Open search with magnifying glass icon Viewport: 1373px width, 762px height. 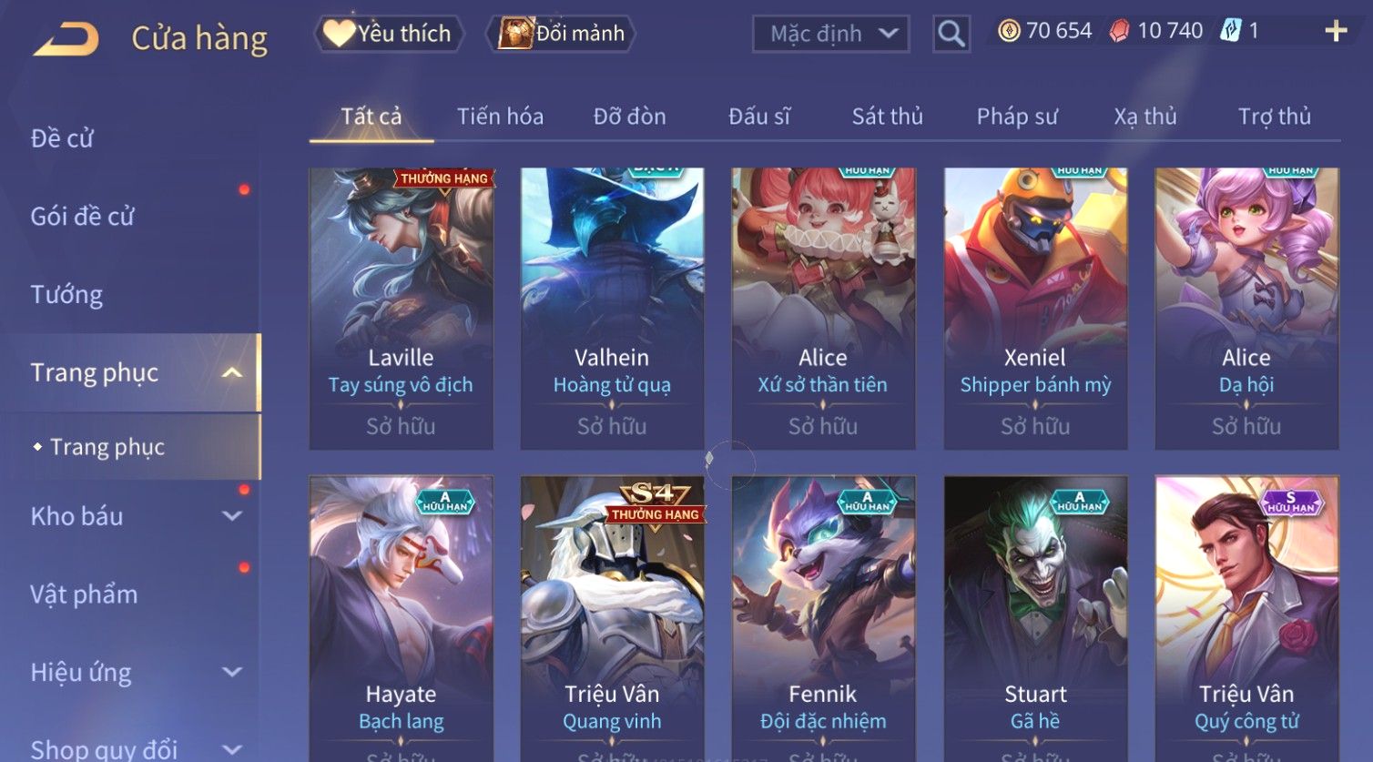tap(951, 34)
